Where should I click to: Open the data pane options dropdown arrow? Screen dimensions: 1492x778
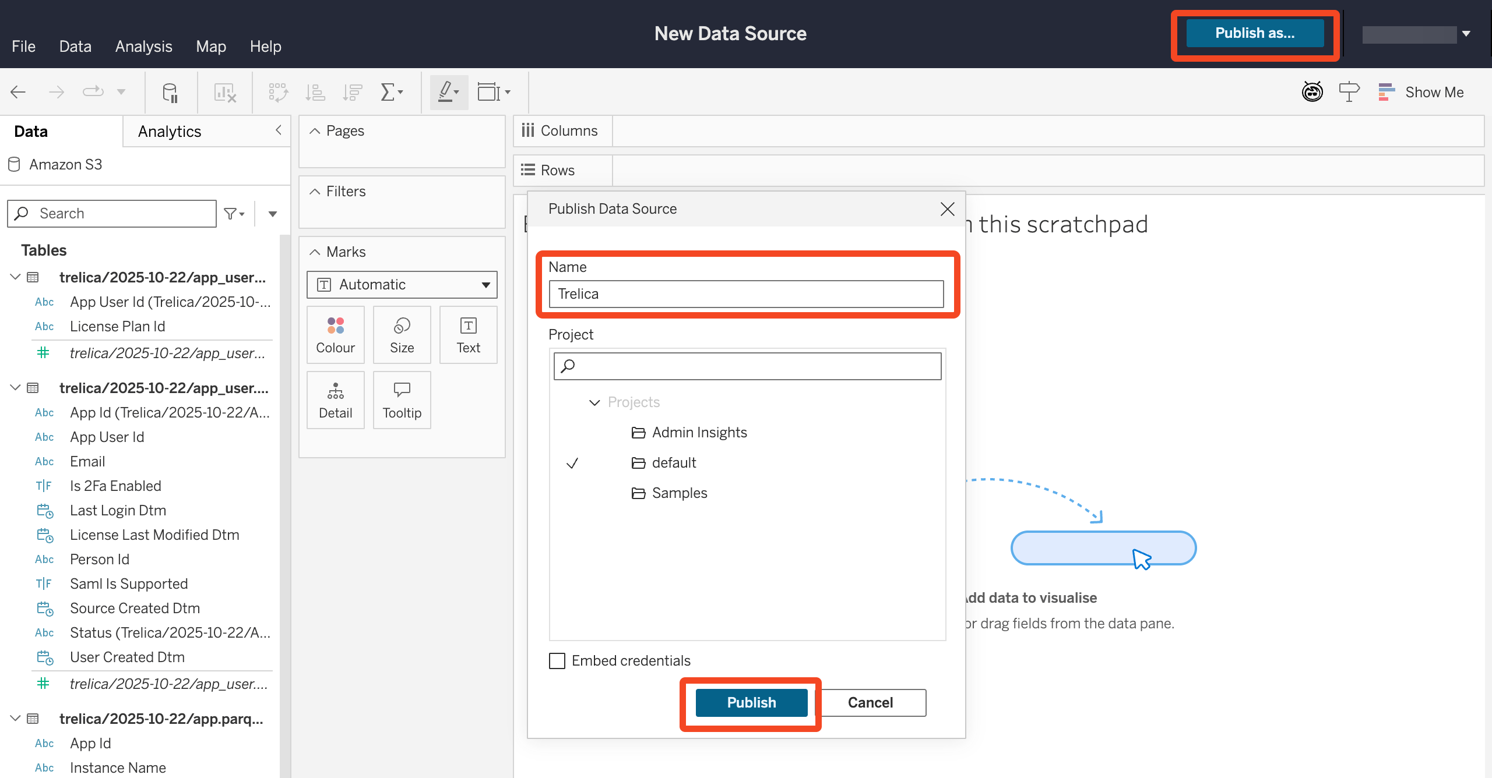273,214
